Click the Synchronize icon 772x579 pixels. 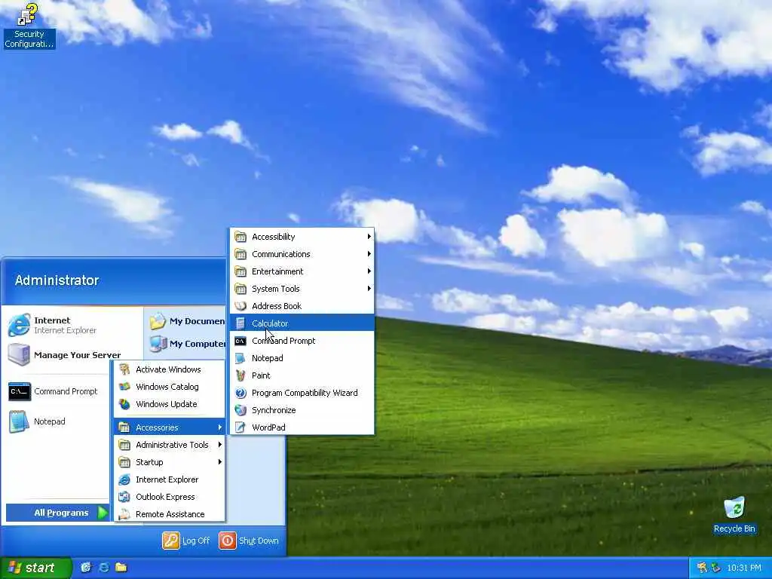point(240,410)
